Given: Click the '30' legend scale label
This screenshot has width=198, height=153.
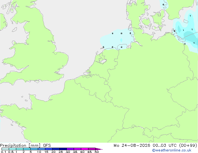Looking at the screenshot, I should (68, 152).
